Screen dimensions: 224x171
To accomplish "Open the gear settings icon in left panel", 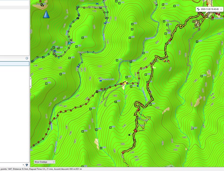I will [27, 58].
